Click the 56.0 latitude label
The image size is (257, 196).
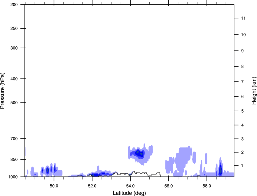[x=168, y=186]
